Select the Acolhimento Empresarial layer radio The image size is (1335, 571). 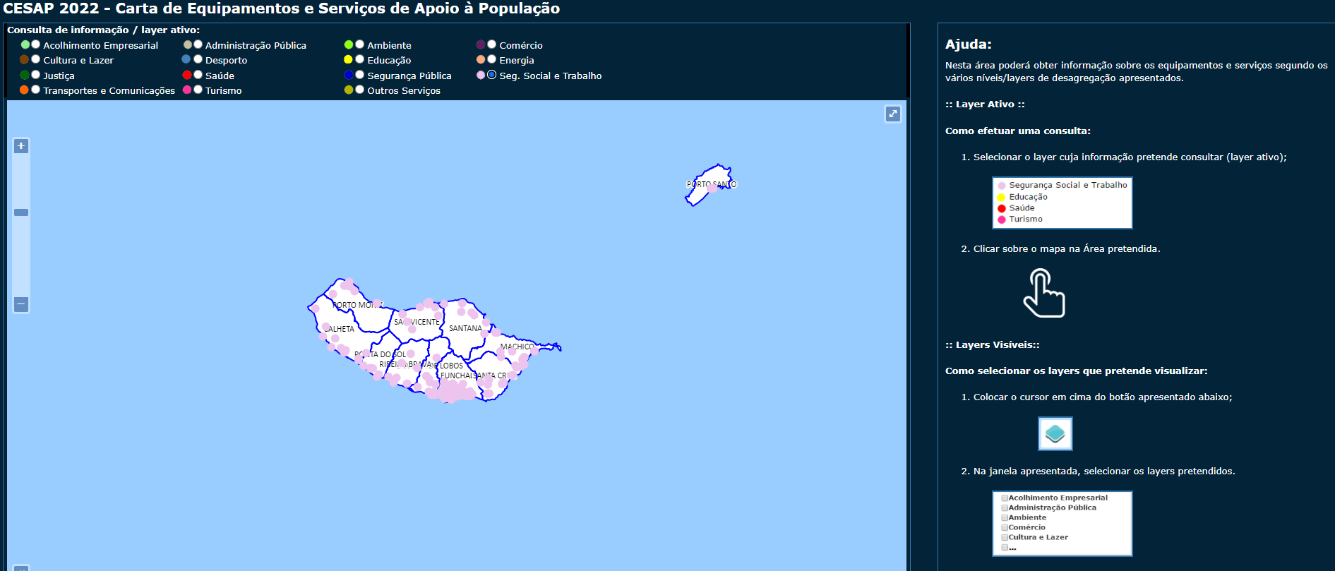(x=35, y=44)
